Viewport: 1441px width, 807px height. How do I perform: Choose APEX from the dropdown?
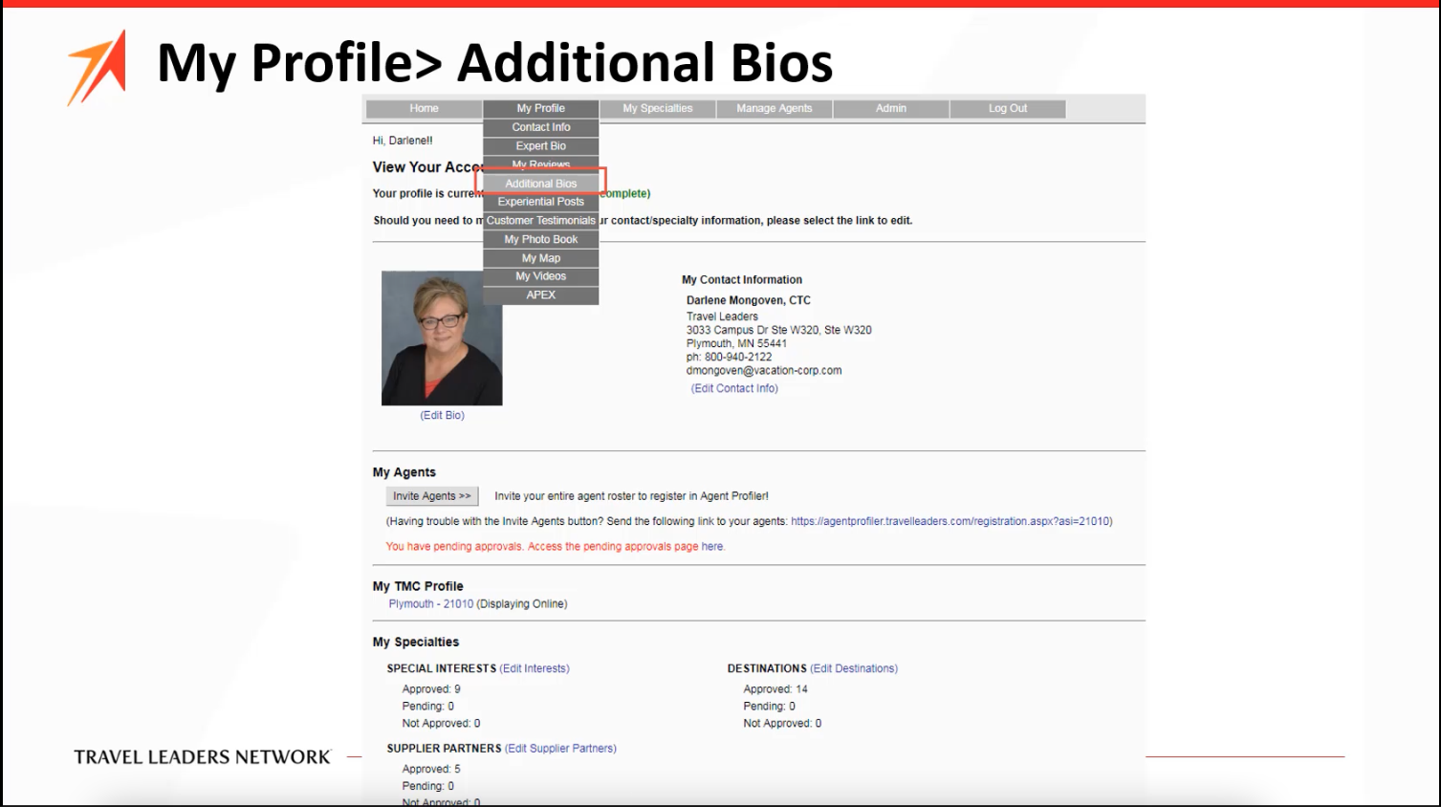[x=541, y=295]
